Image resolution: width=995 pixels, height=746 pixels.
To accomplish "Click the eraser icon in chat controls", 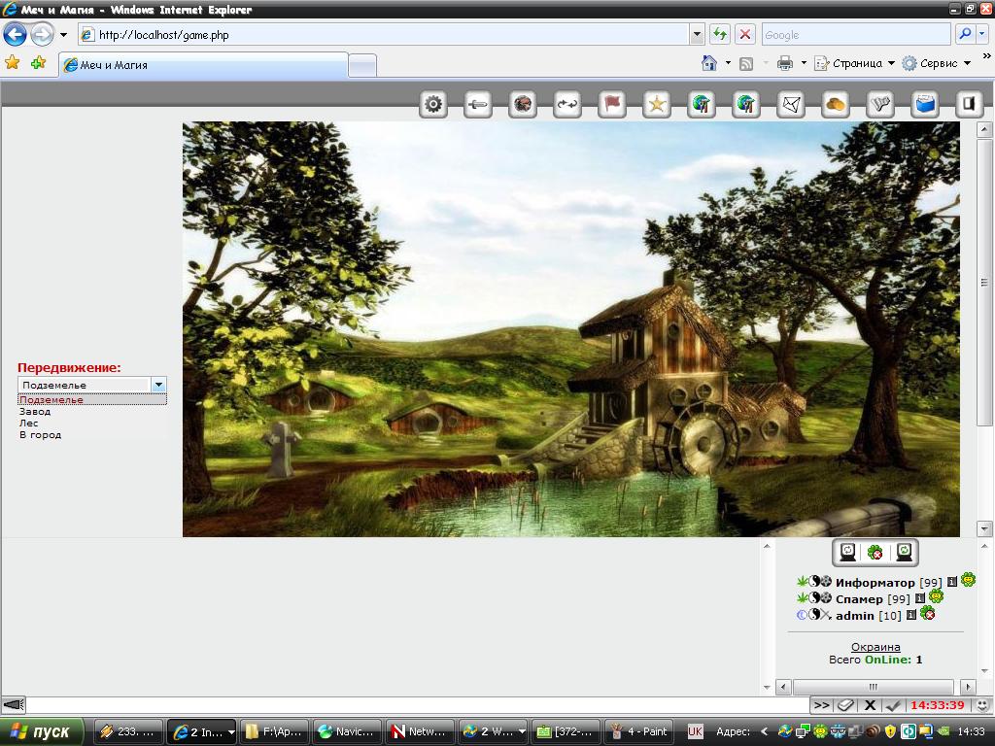I will point(846,705).
